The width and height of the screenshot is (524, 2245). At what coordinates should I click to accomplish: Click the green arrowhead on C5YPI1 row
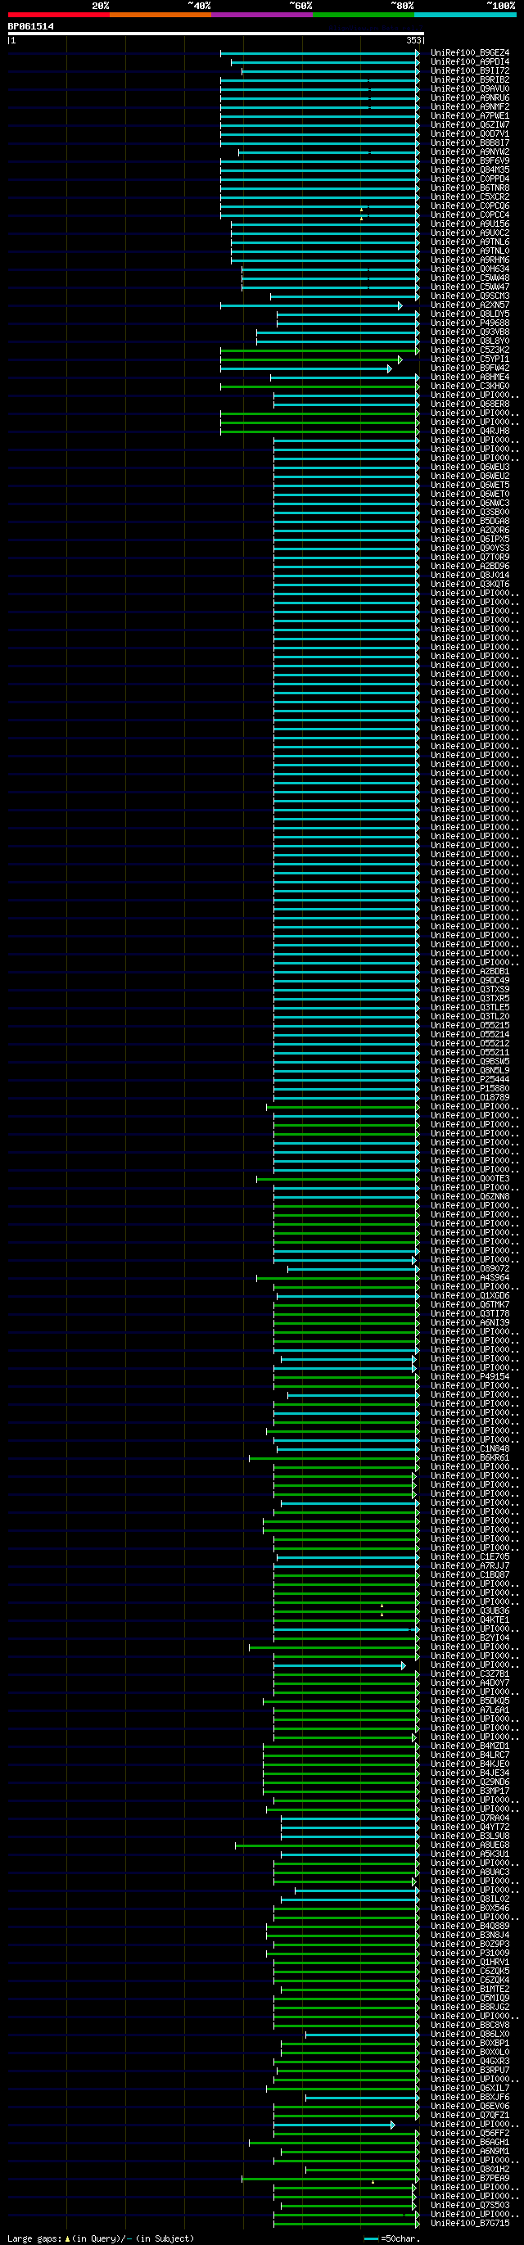tap(400, 360)
